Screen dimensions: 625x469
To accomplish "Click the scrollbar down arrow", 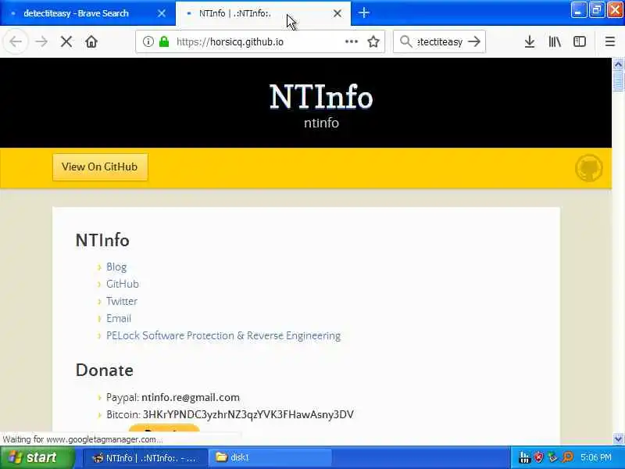I will (618, 439).
